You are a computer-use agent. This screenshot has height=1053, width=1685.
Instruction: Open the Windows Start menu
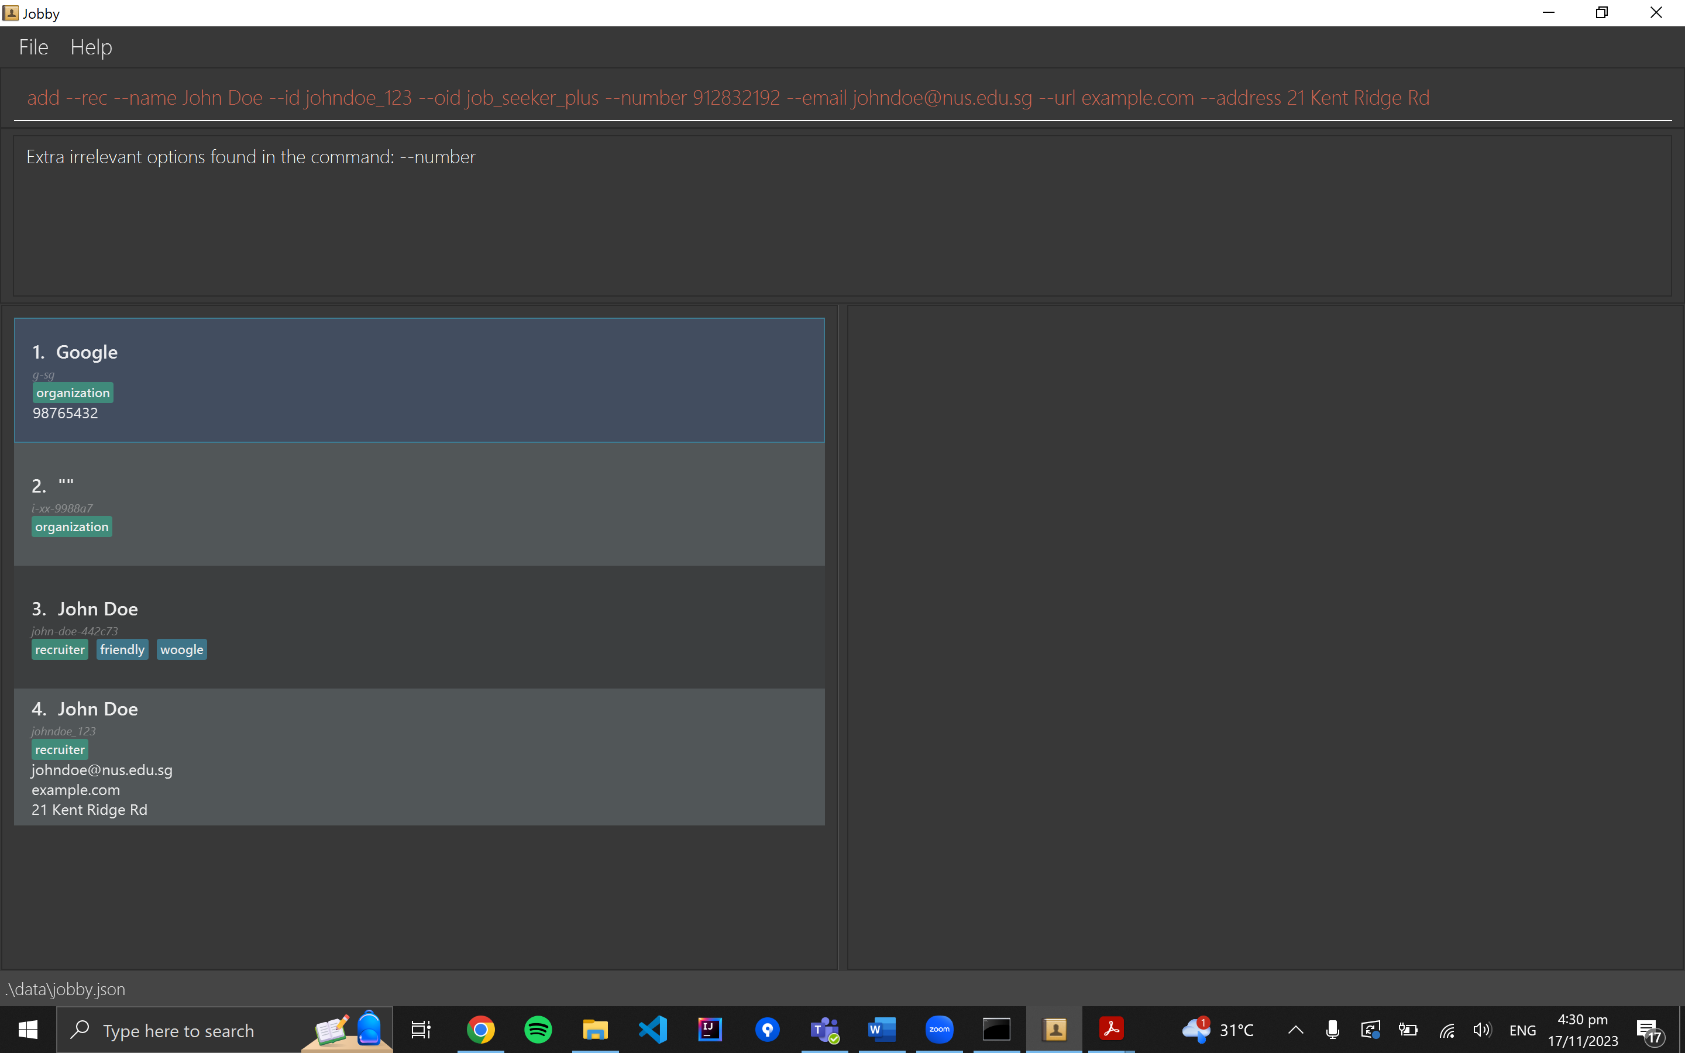28,1030
